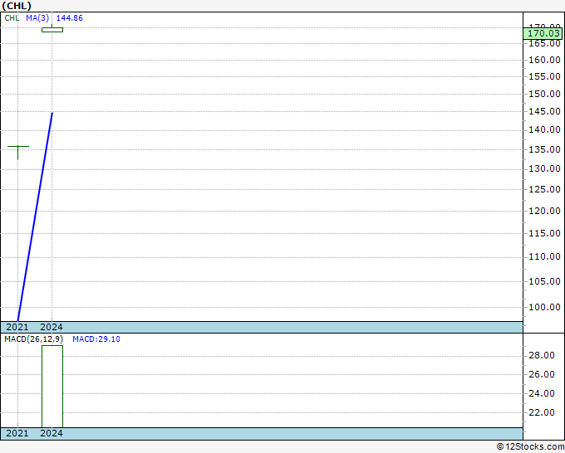Screen dimensions: 565x453
Task: Click the 165.00 price axis label
Action: click(x=544, y=43)
